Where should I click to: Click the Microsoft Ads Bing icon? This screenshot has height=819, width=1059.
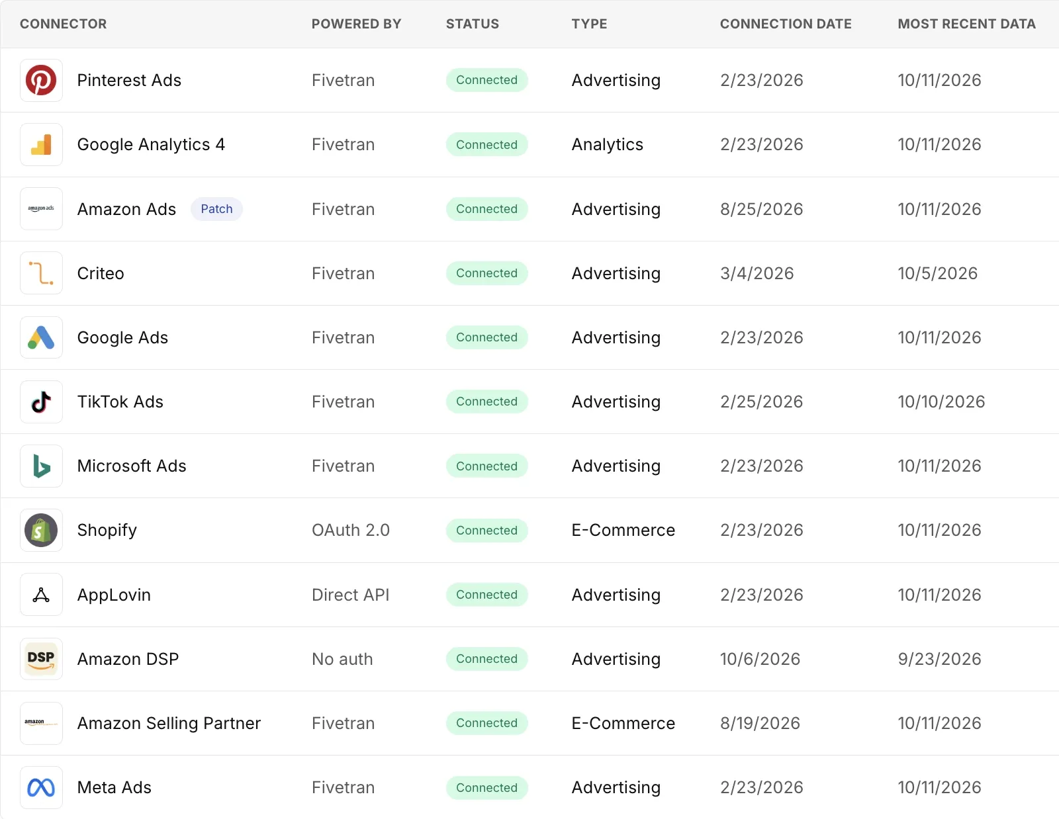click(41, 466)
